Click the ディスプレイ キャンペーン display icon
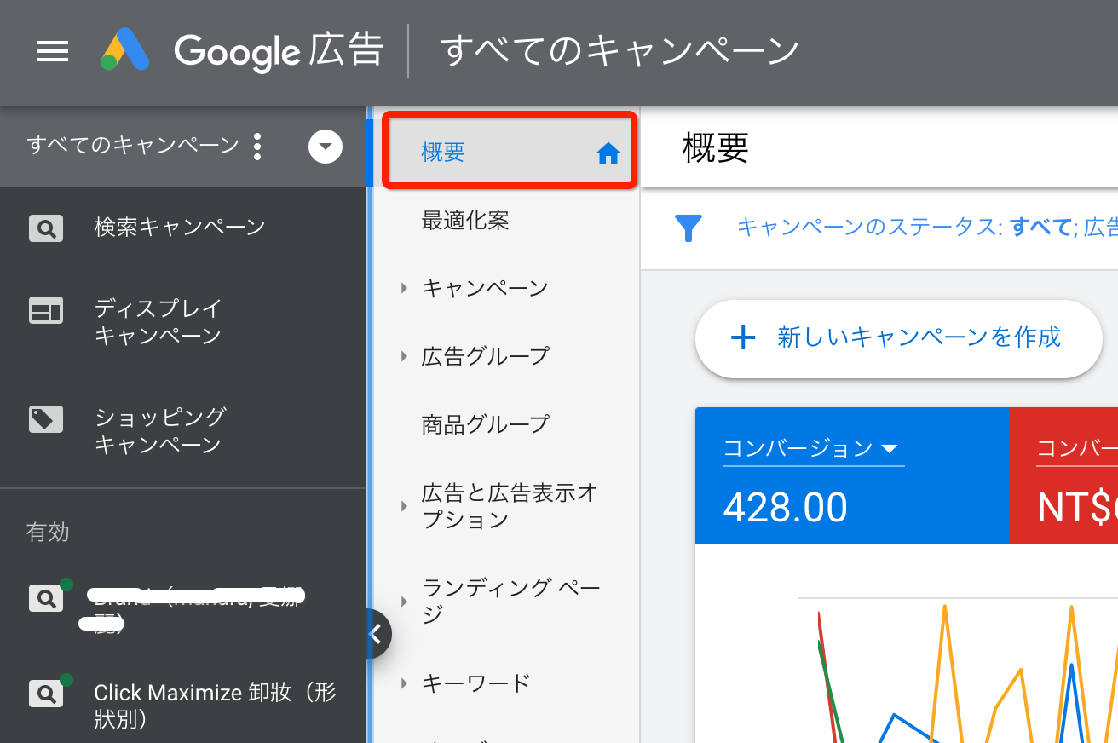This screenshot has width=1118, height=743. coord(46,311)
